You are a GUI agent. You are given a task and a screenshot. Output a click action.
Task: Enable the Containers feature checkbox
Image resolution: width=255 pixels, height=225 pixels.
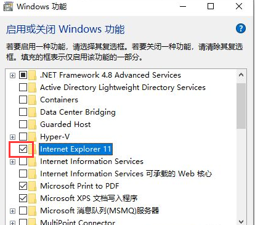(23, 100)
